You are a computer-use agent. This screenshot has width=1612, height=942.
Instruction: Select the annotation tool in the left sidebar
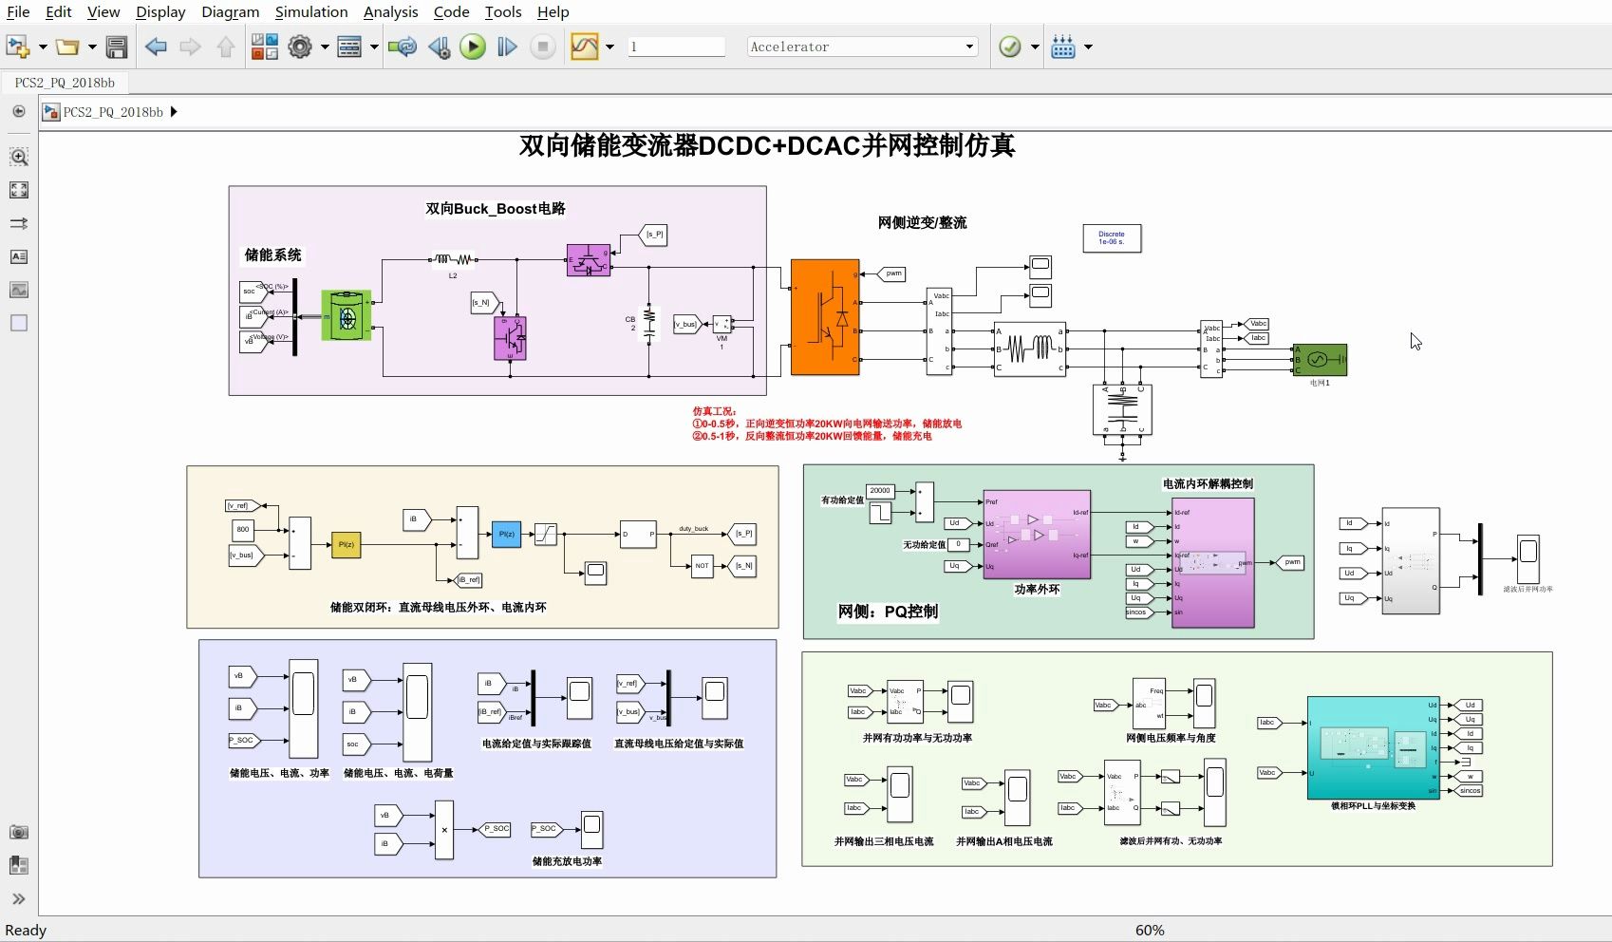click(x=18, y=256)
